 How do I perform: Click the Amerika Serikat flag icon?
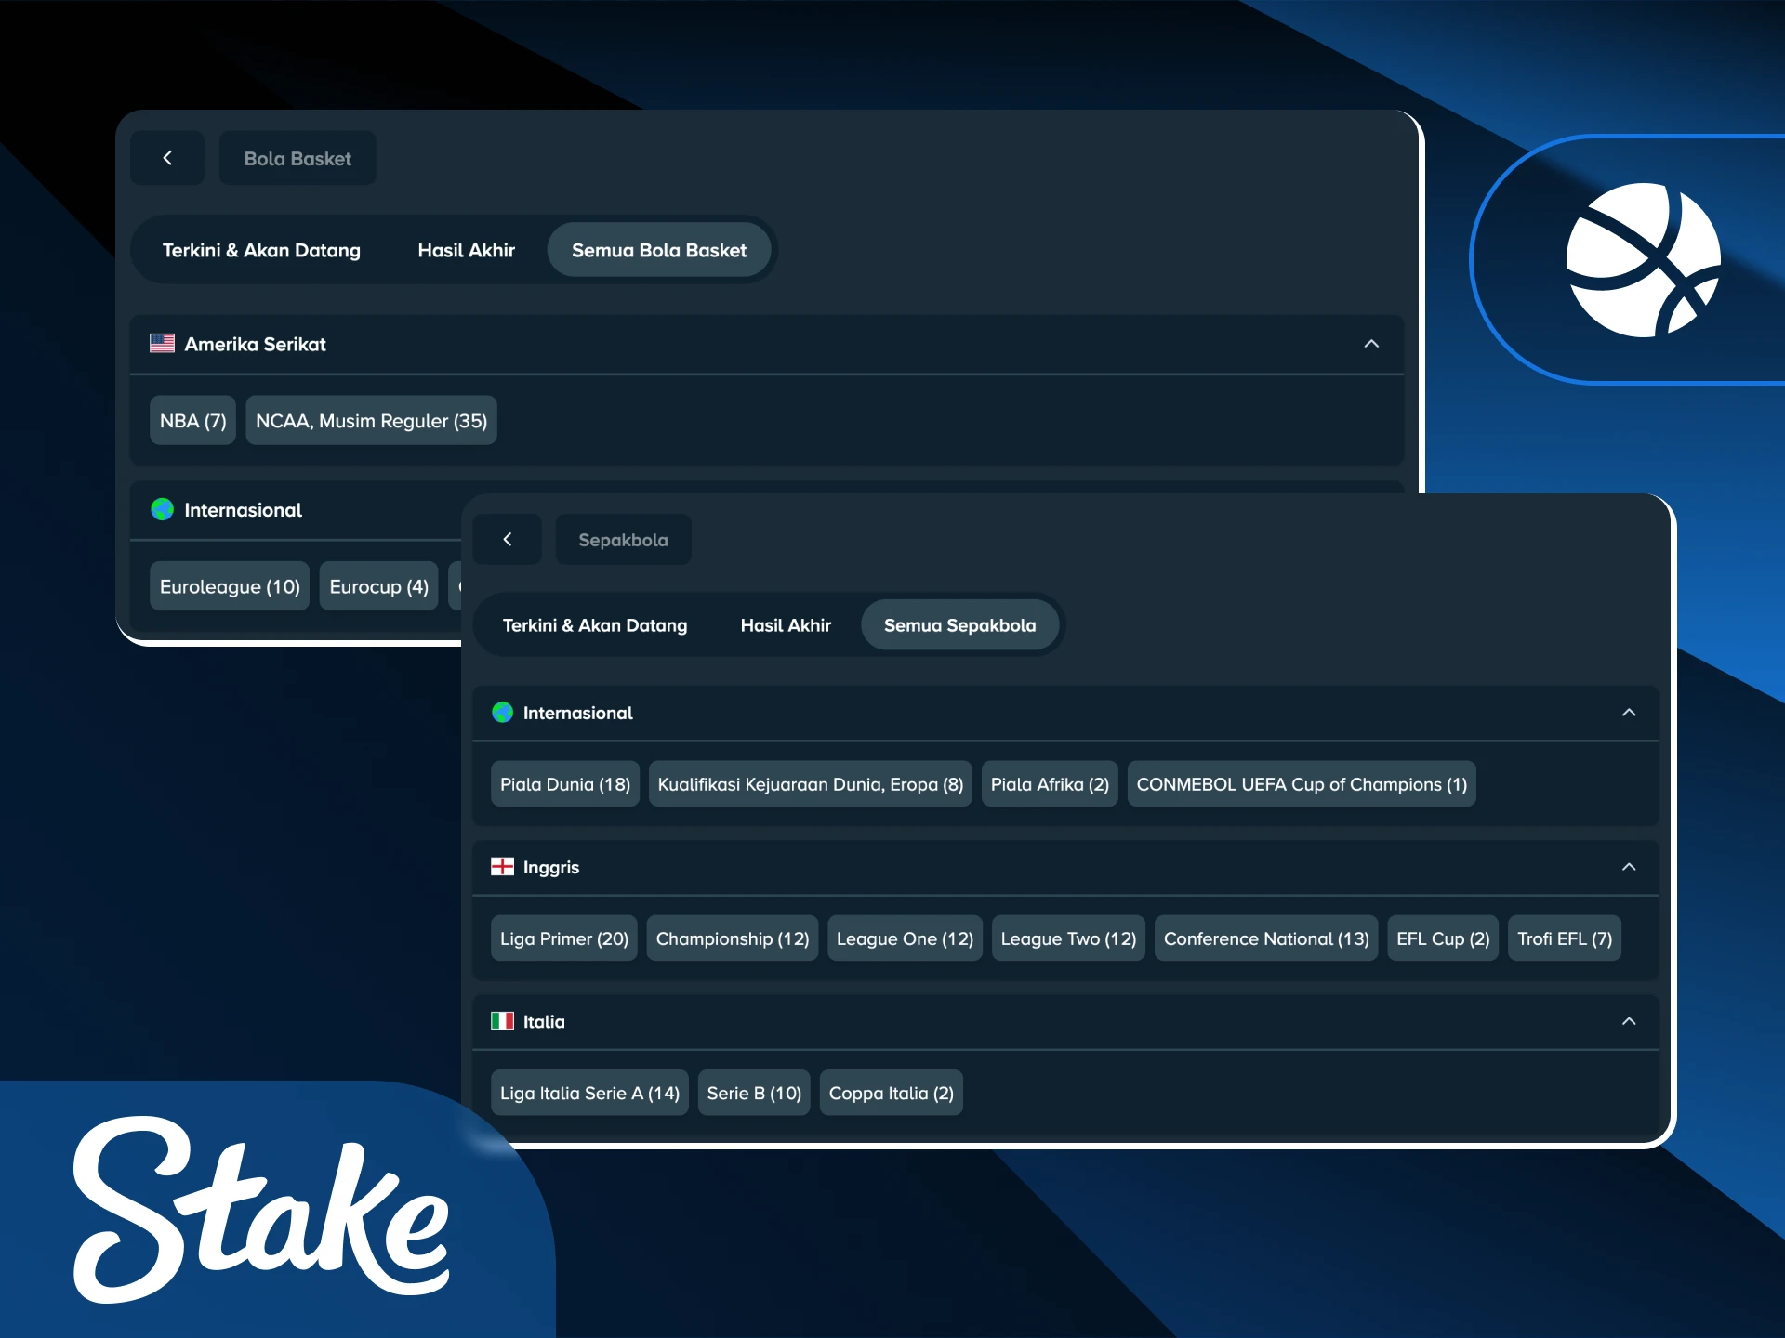tap(163, 343)
